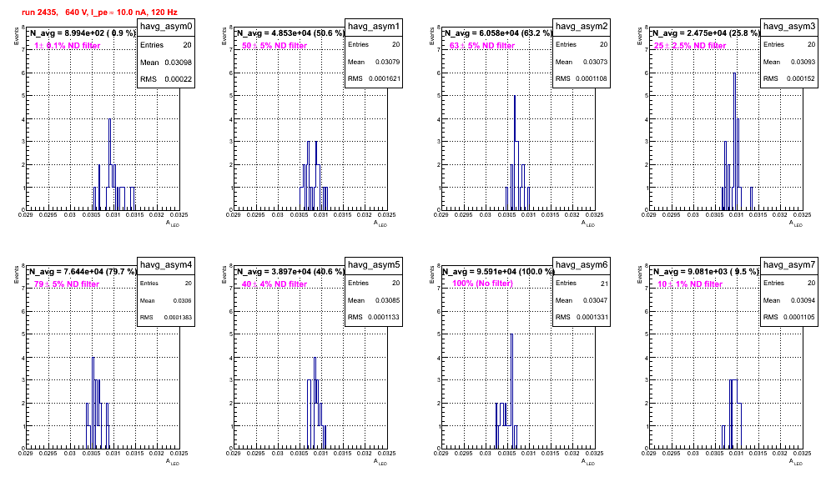Select the havg_asym3 stats box title
Viewport: 831px width, 477px height.
(x=789, y=27)
